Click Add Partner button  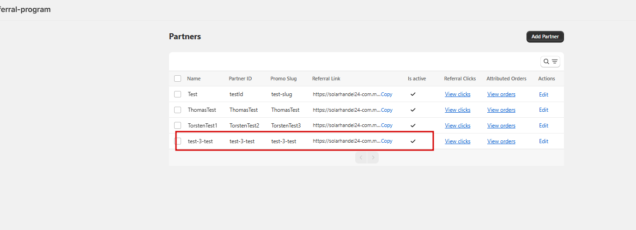coord(545,36)
